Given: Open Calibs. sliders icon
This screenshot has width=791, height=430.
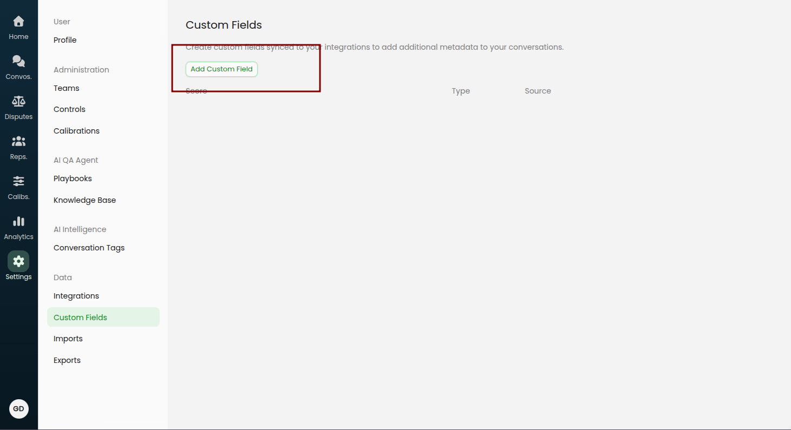Looking at the screenshot, I should click(18, 182).
